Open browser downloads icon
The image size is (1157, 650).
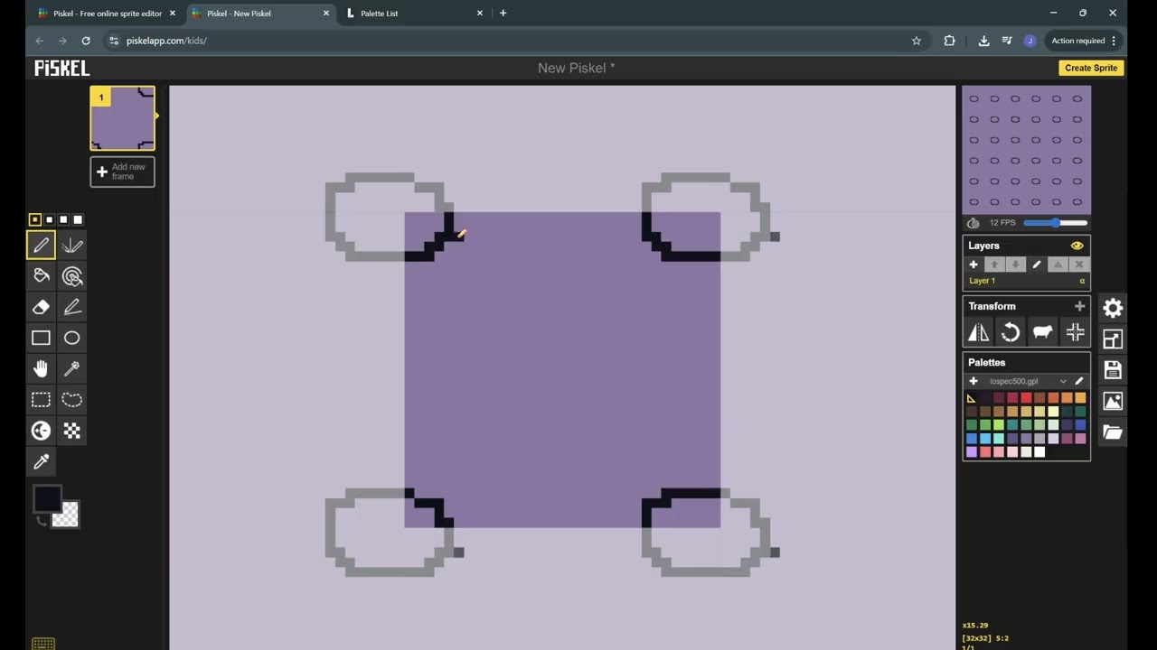click(x=983, y=41)
